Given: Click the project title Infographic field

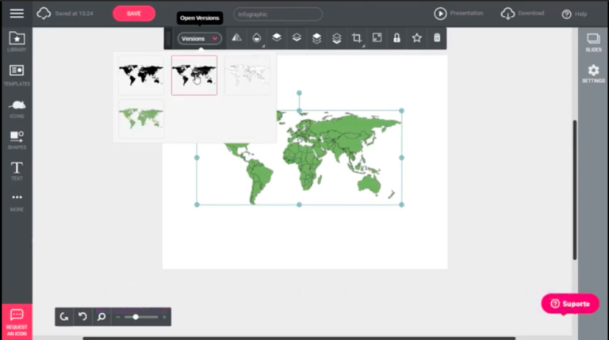Looking at the screenshot, I should click(x=278, y=14).
